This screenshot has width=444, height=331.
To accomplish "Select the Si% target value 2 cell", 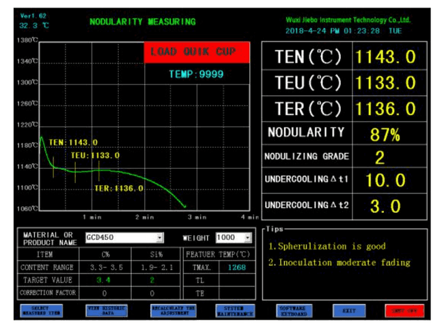I will (x=153, y=280).
